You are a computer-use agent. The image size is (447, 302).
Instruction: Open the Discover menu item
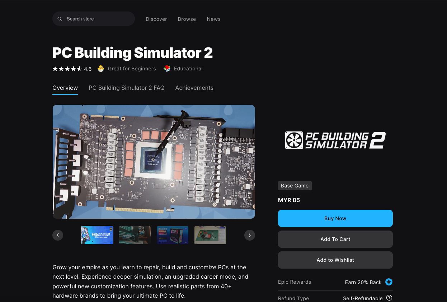pos(156,19)
